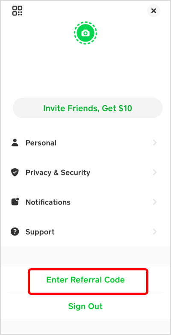This screenshot has height=335, width=171.
Task: Expand Support chevron arrow
Action: click(x=155, y=231)
